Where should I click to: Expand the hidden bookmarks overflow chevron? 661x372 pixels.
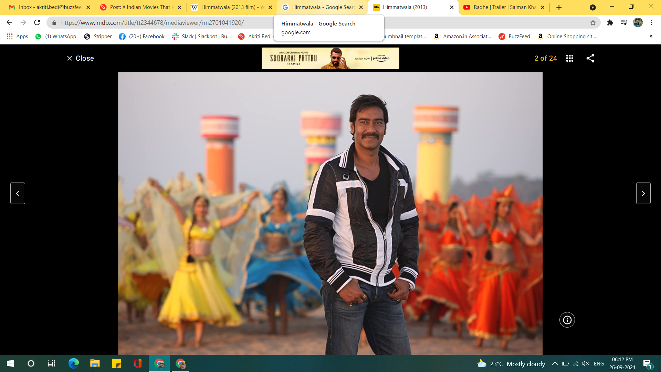[x=651, y=37]
